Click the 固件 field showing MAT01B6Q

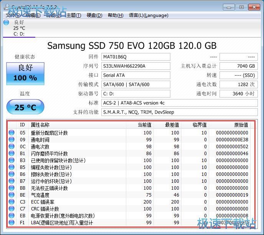(x=135, y=57)
